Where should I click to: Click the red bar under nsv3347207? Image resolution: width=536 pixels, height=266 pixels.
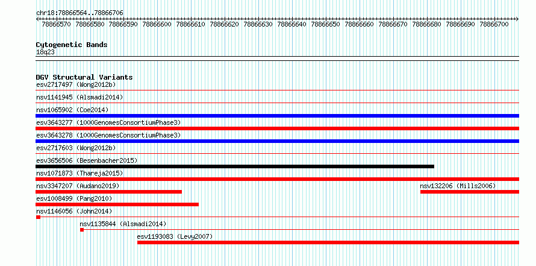pos(108,192)
